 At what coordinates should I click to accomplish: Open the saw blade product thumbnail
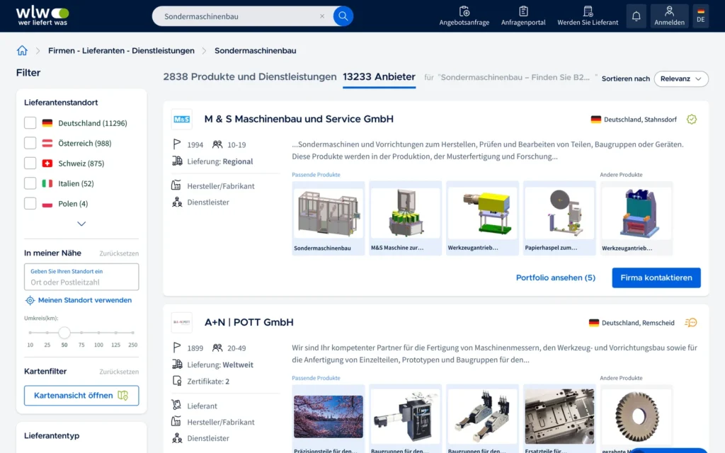pos(636,418)
